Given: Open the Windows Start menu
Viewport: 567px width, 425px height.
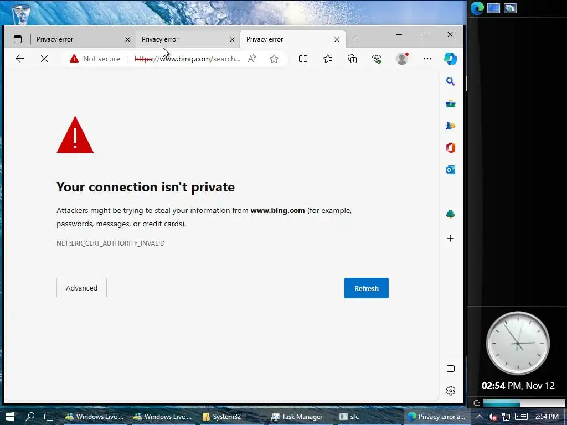Looking at the screenshot, I should (10, 417).
